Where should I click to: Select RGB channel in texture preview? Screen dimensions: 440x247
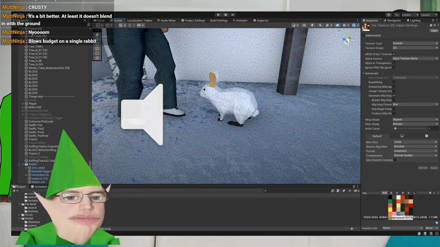tap(384, 193)
